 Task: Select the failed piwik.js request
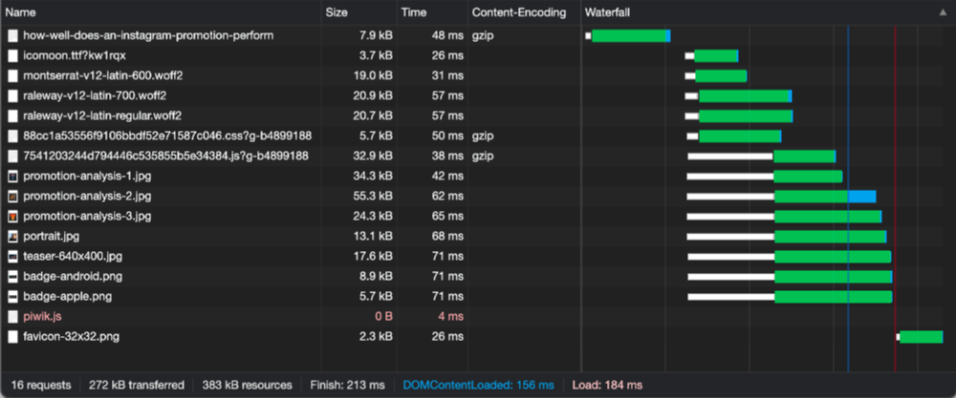click(x=44, y=316)
